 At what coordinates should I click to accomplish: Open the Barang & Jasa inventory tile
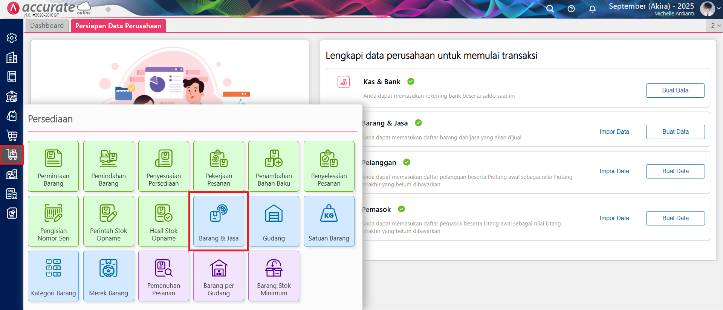pos(219,221)
